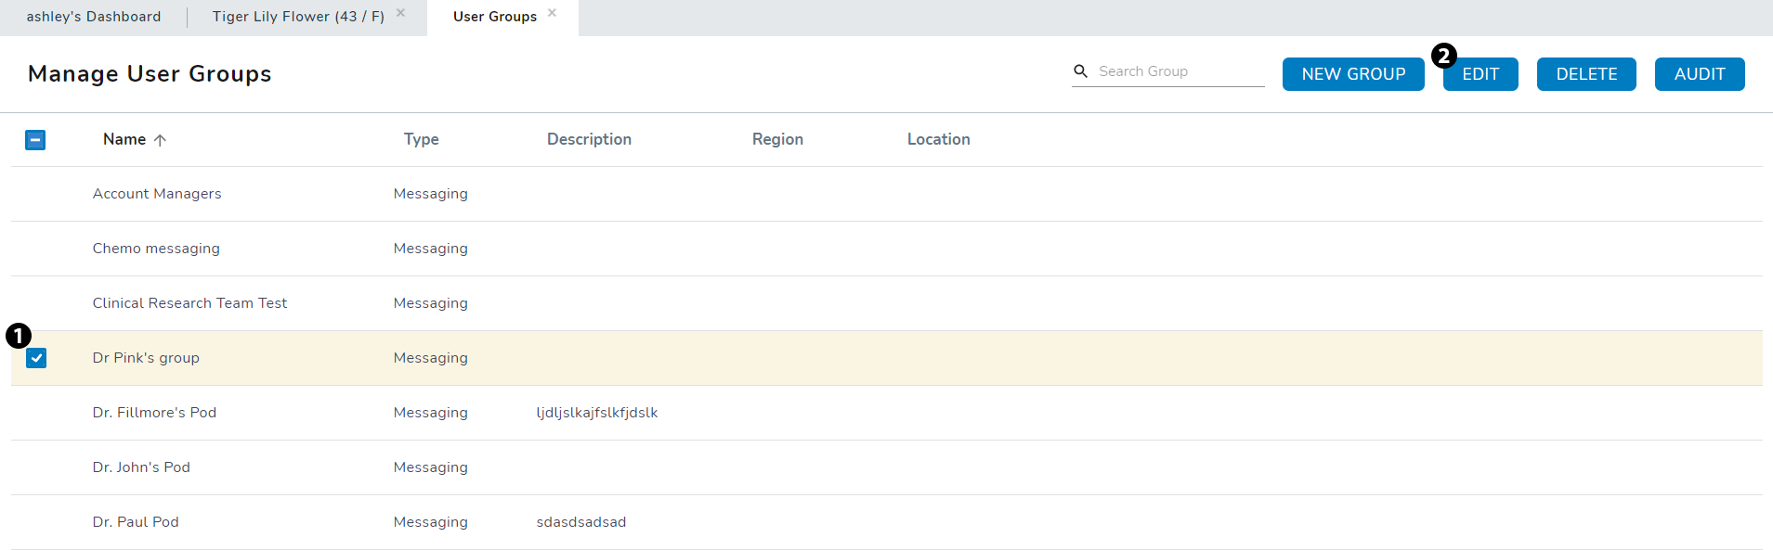Click the search magnifier icon
The image size is (1773, 550).
point(1080,71)
